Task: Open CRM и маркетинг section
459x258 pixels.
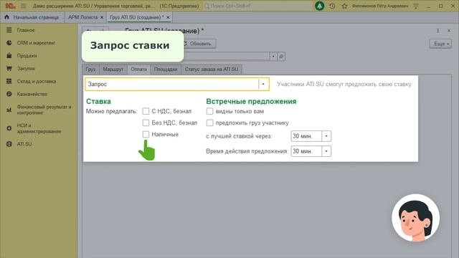Action: point(36,43)
